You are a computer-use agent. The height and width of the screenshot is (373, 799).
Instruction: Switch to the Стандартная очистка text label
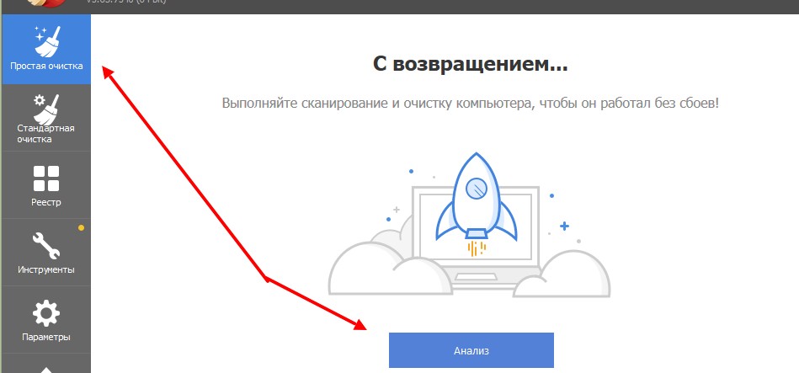45,134
